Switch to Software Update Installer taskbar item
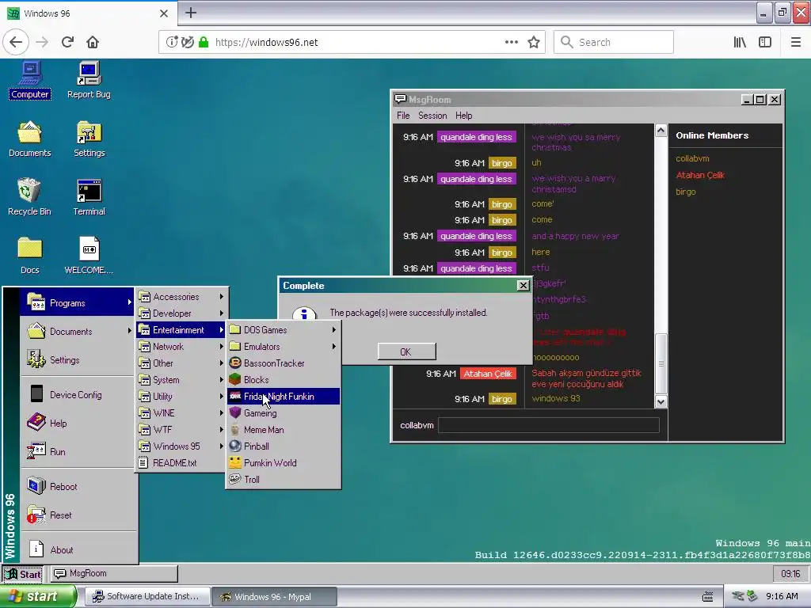The height and width of the screenshot is (608, 811). 147,596
